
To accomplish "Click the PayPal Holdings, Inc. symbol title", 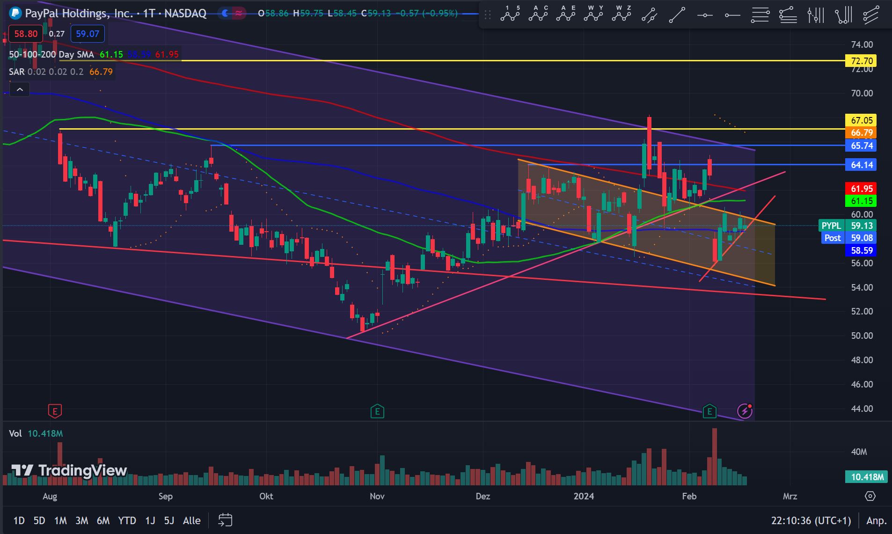I will (x=79, y=13).
